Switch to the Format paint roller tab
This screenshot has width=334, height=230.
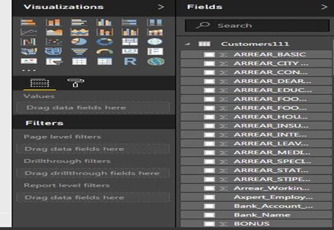pyautogui.click(x=76, y=83)
